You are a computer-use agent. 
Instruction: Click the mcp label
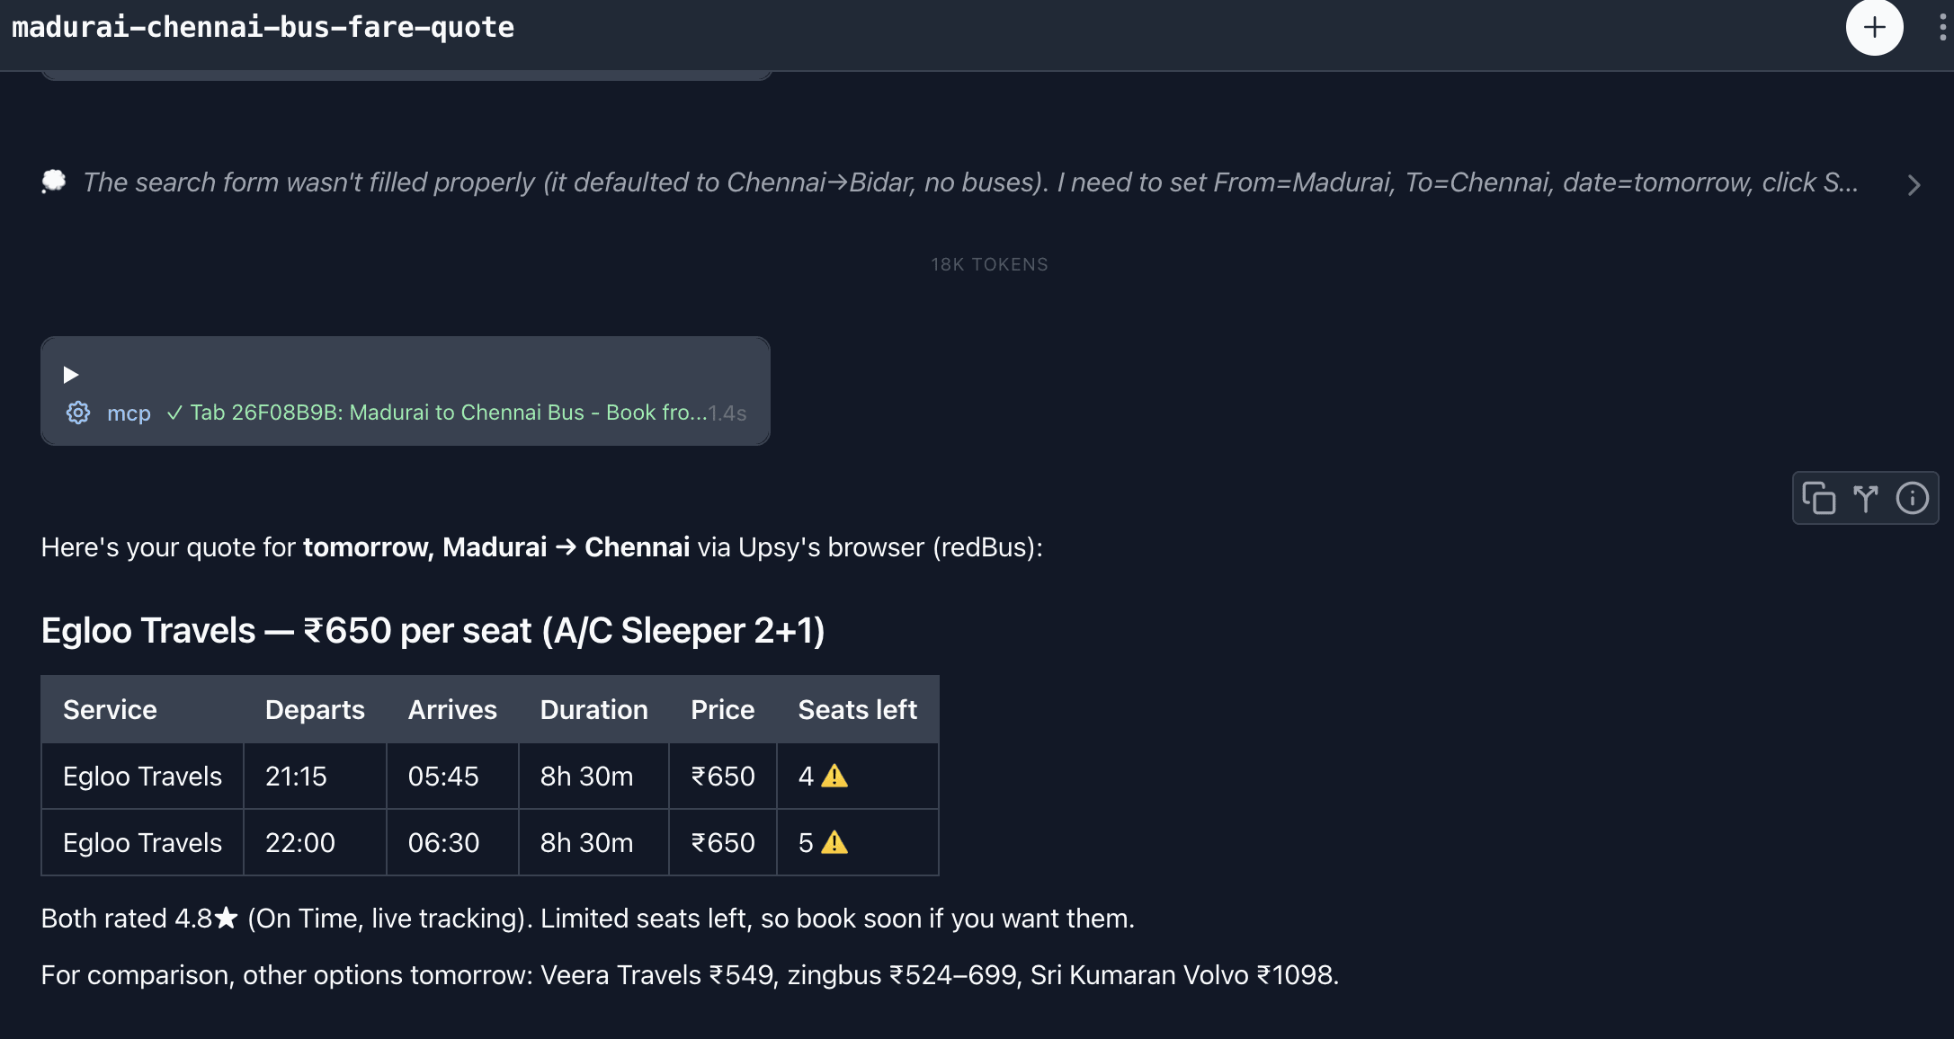(129, 413)
